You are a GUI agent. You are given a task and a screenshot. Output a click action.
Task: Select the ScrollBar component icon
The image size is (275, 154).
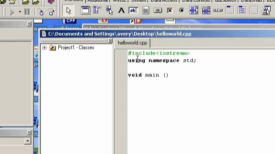pos(218,10)
